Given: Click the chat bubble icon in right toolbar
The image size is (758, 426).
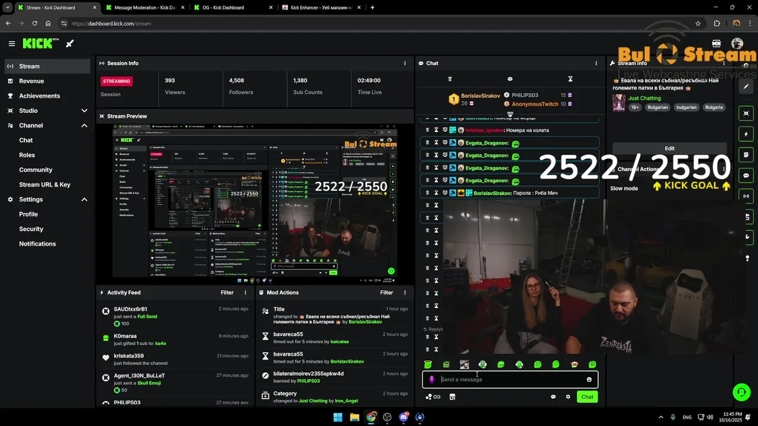Looking at the screenshot, I should tap(746, 176).
